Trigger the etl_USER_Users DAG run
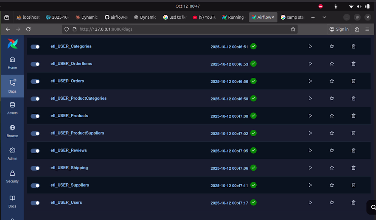The width and height of the screenshot is (376, 220). (x=310, y=203)
